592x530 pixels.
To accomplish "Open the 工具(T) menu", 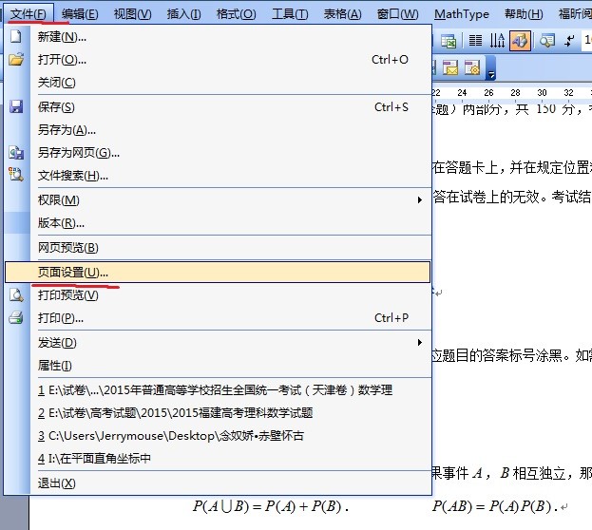I will [x=290, y=14].
